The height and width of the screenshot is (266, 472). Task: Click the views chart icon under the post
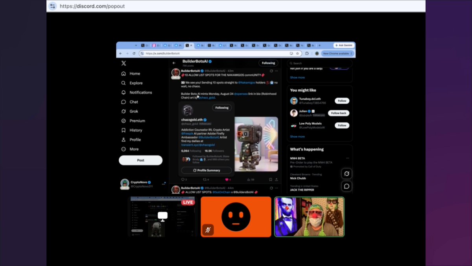(249, 180)
